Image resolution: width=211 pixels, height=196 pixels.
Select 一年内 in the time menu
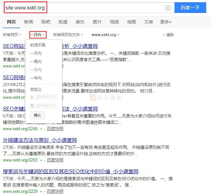(36, 78)
